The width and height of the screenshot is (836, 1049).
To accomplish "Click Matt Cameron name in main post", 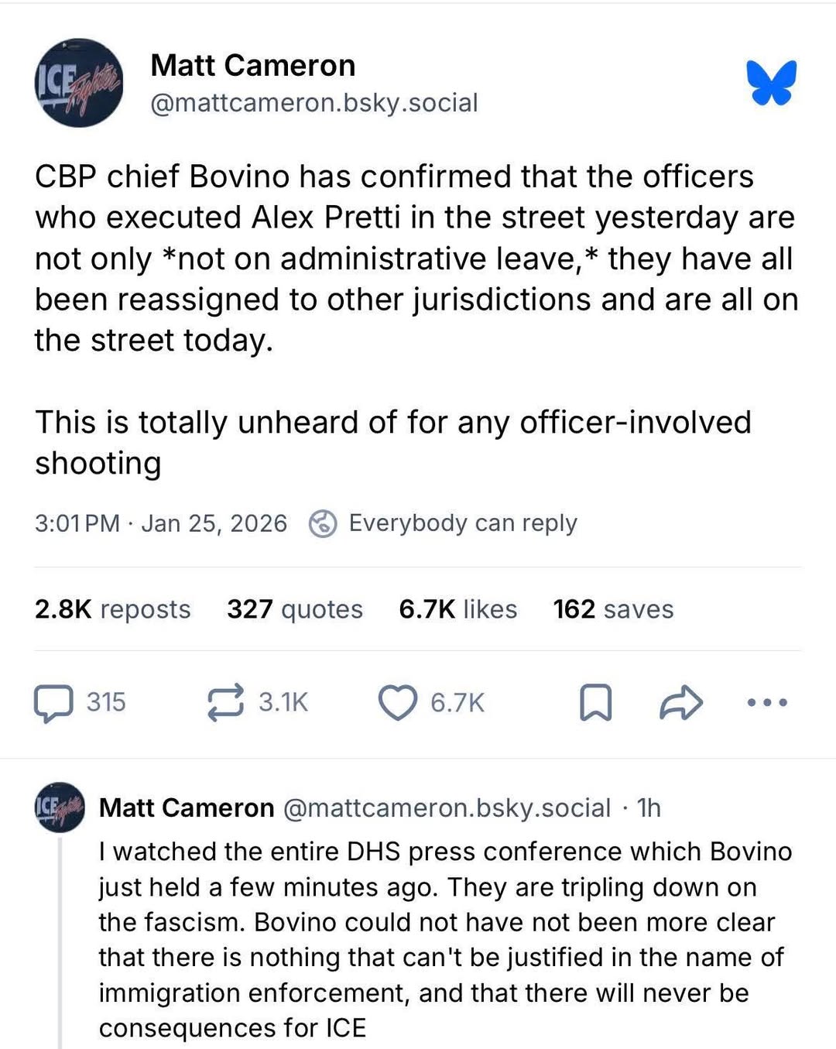I will click(x=252, y=66).
